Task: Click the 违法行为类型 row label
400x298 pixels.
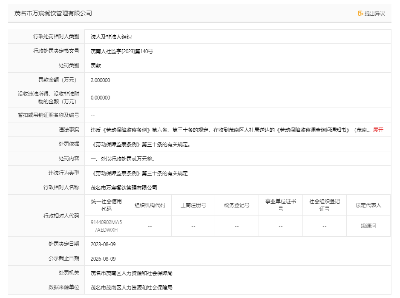Action: coord(64,173)
